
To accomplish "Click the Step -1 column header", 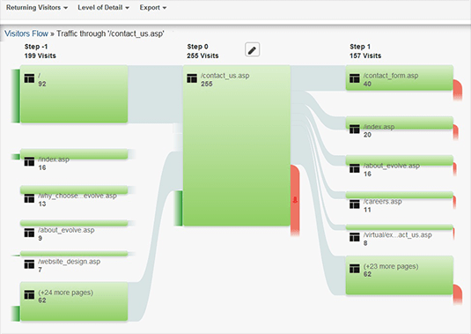I will [x=36, y=47].
